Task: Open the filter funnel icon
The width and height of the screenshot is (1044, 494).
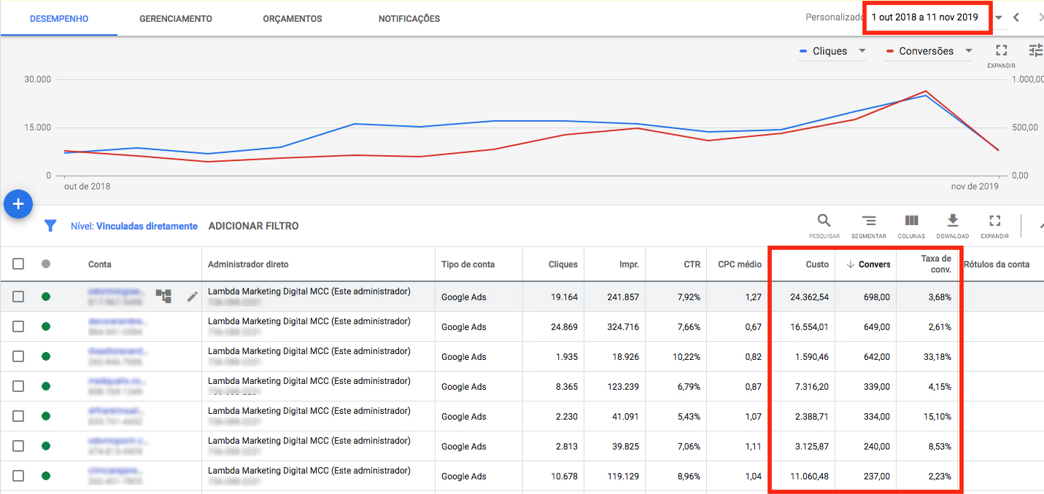Action: (x=50, y=226)
